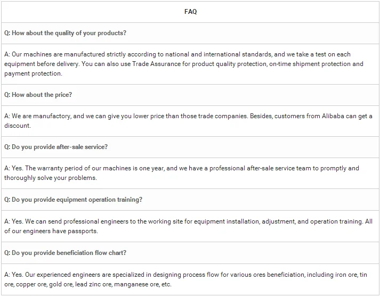Select the equipment operation training question
Image resolution: width=380 pixels, height=297 pixels.
coord(73,200)
